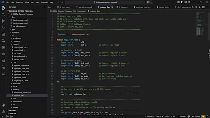Change language mode from Verilog
Screen dimensions: 210x118
pos(183,116)
